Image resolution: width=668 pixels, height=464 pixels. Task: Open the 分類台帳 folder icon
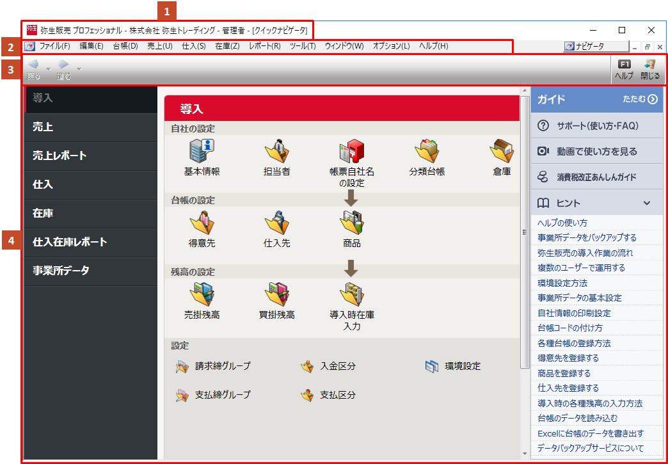click(427, 152)
